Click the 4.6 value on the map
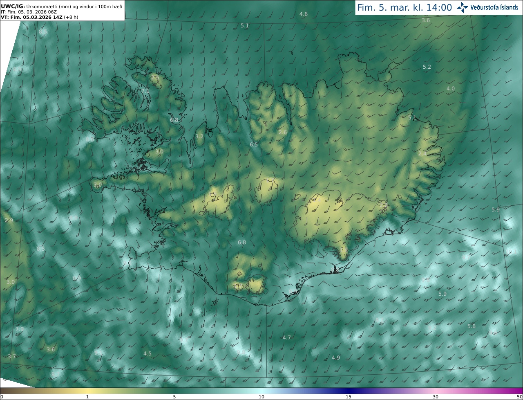The height and width of the screenshot is (400, 523). click(304, 14)
